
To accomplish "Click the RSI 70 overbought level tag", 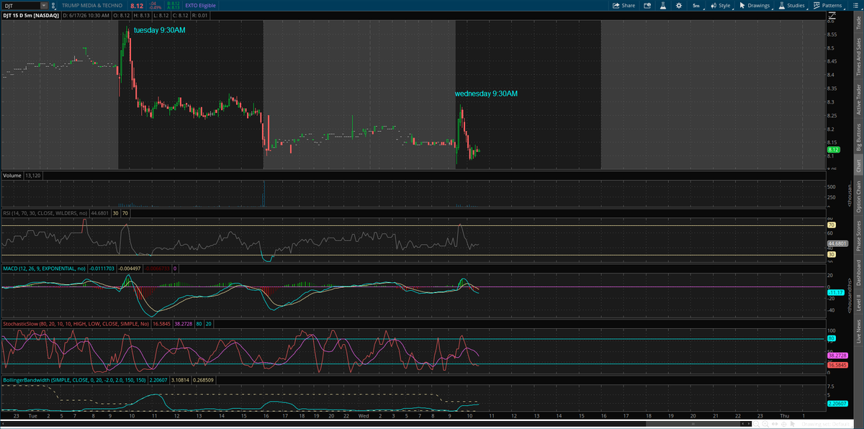I will (831, 225).
